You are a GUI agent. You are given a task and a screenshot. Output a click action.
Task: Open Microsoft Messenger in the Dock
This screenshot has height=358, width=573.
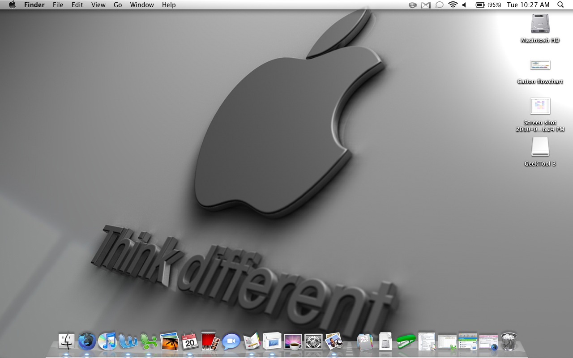[149, 342]
